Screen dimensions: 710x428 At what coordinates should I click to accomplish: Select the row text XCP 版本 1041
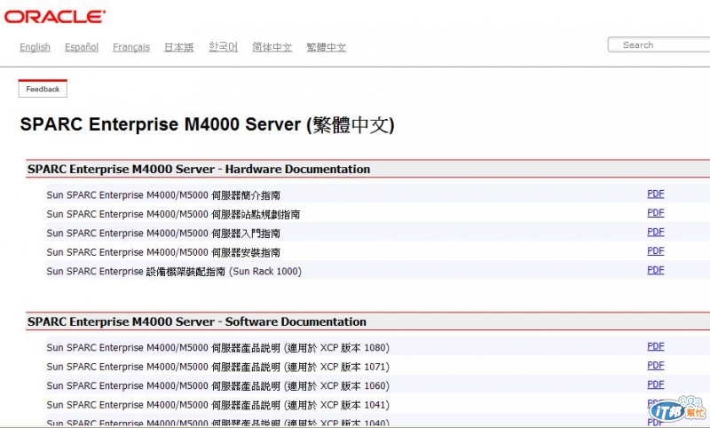click(x=217, y=405)
